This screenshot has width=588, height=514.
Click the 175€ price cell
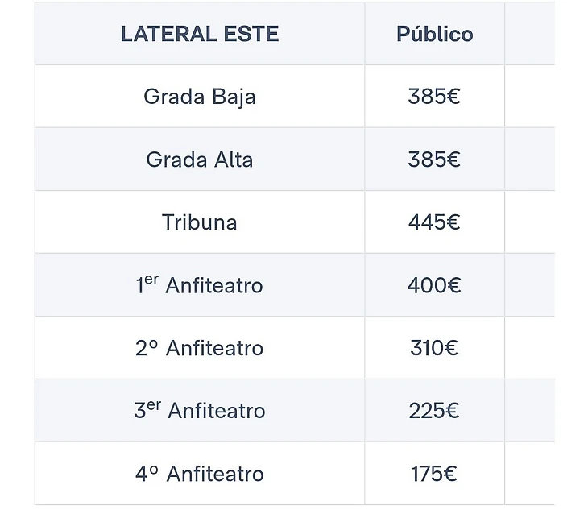pyautogui.click(x=434, y=474)
